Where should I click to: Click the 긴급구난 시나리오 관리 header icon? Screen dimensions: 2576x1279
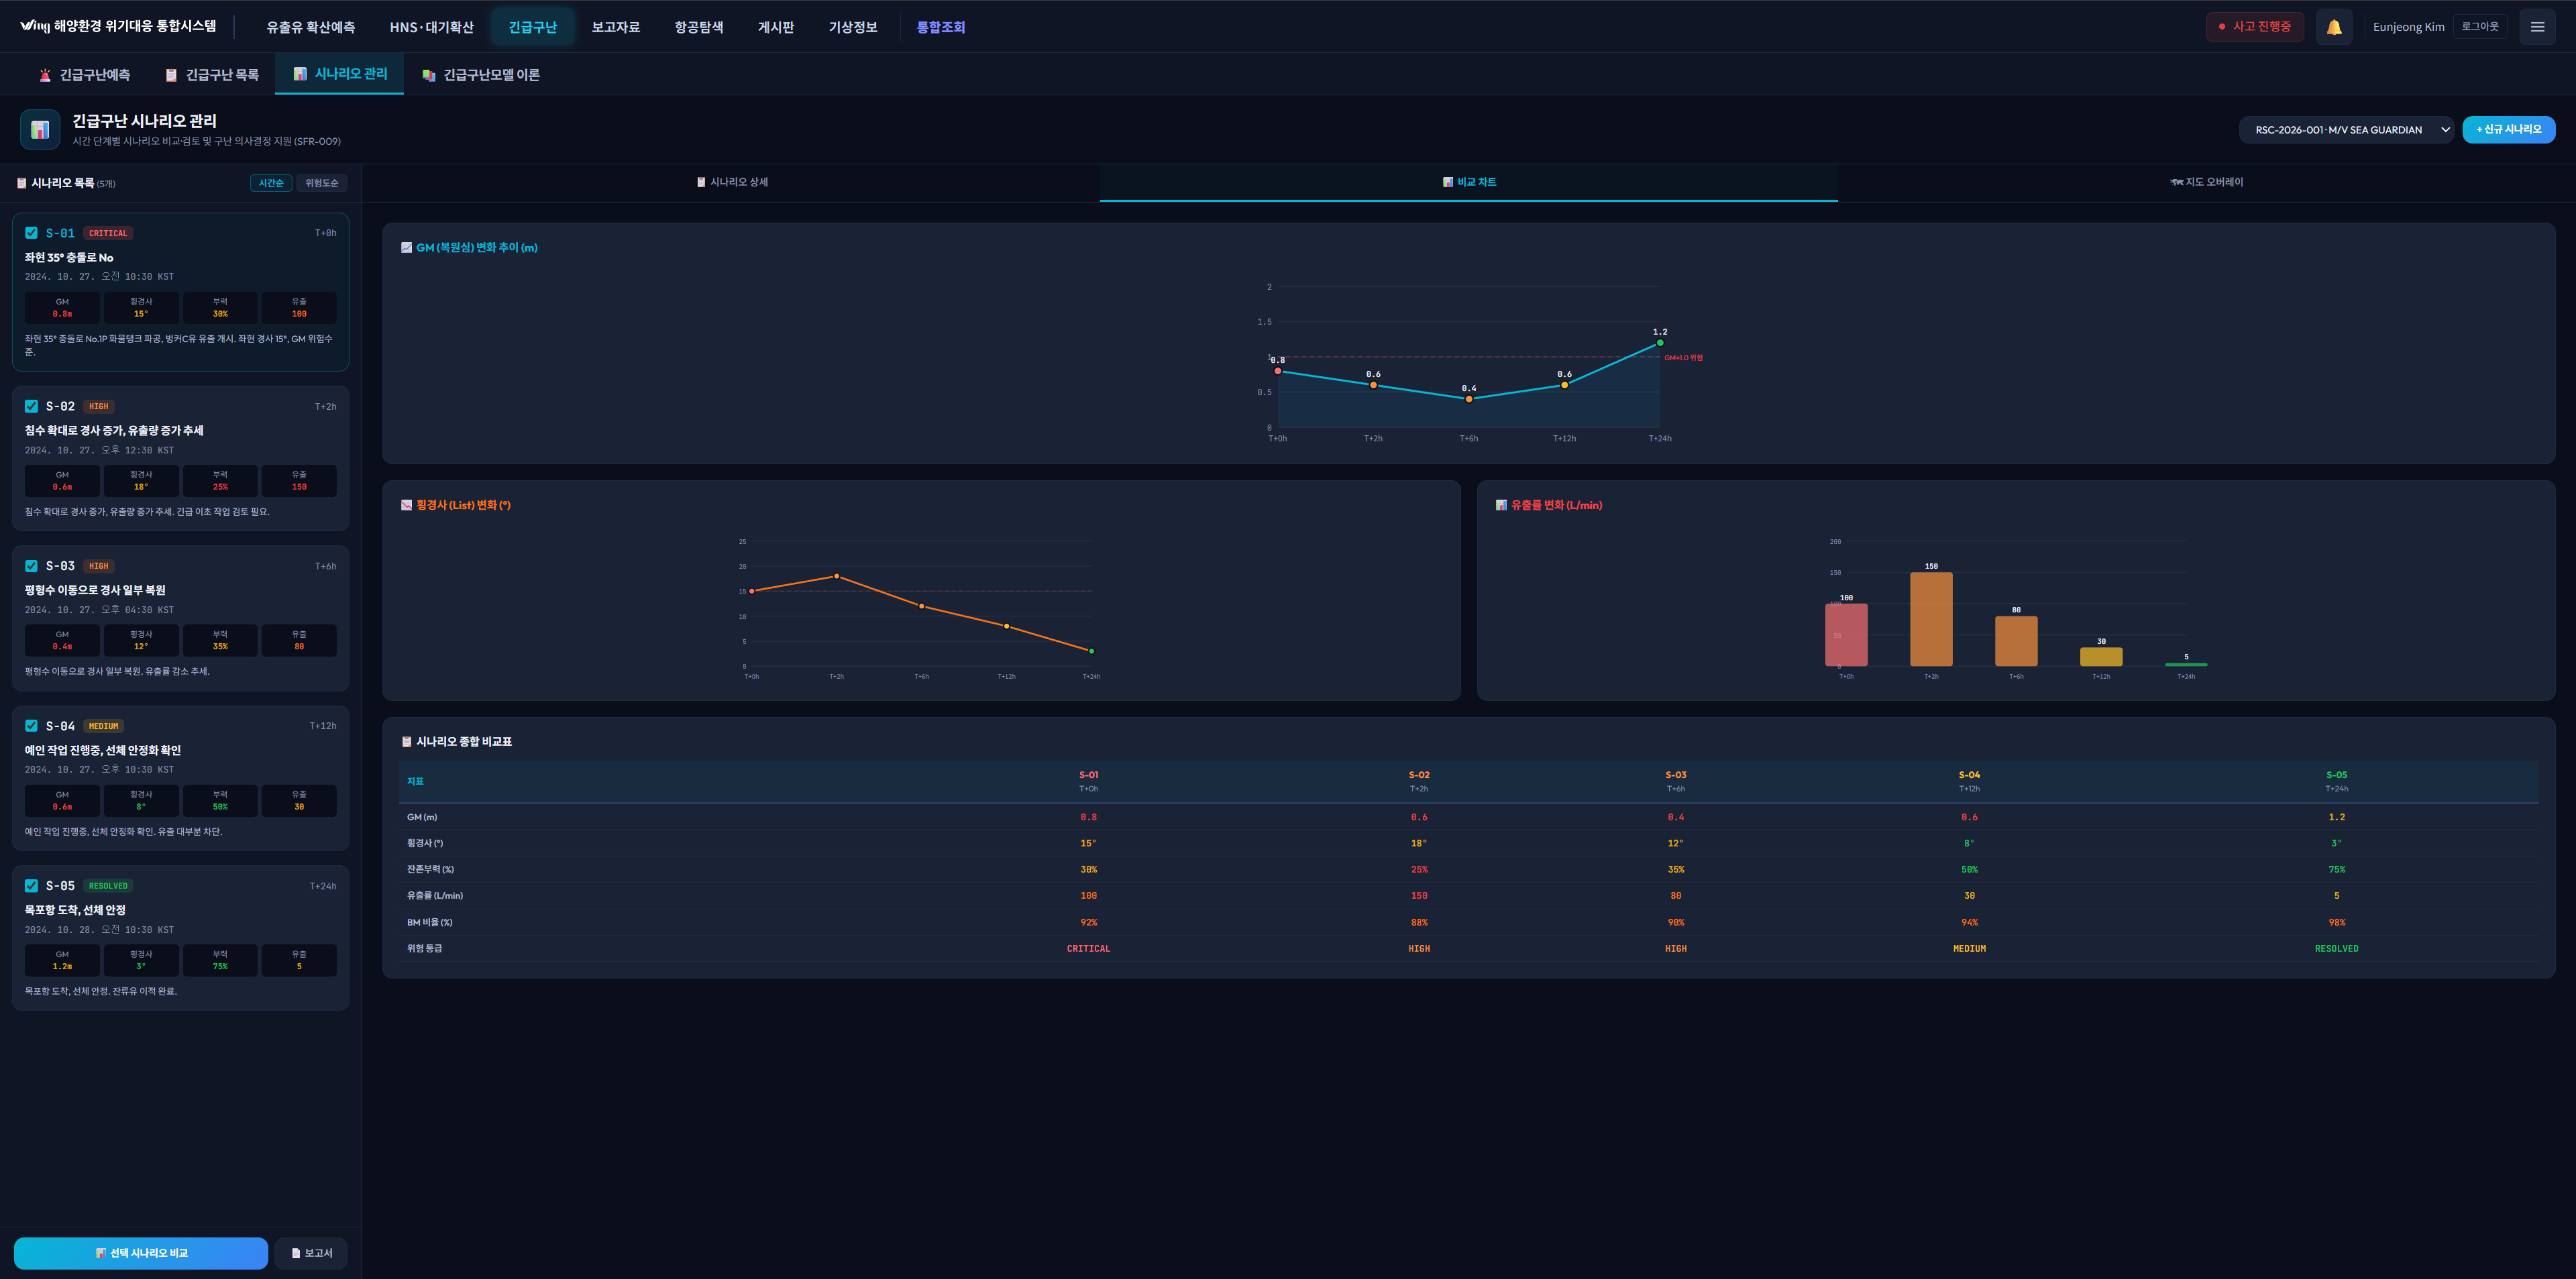[x=40, y=130]
